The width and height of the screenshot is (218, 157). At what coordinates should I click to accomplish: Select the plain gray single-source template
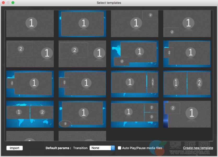(30, 24)
